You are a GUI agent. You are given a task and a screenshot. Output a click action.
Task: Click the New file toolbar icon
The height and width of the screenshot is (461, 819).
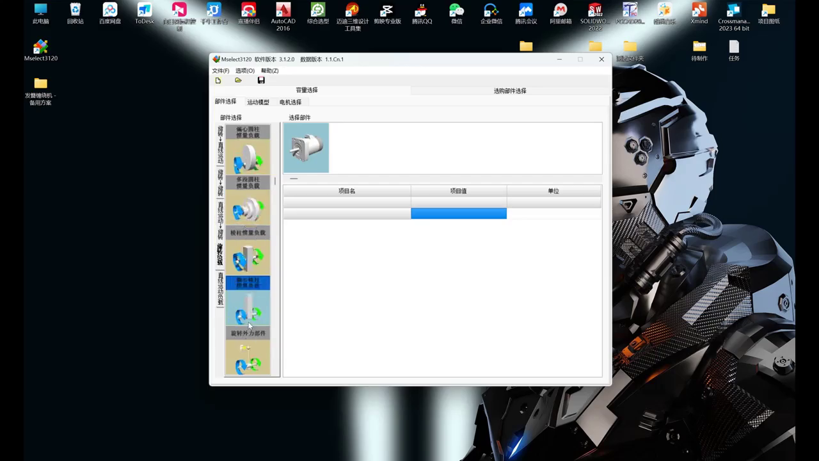click(218, 81)
